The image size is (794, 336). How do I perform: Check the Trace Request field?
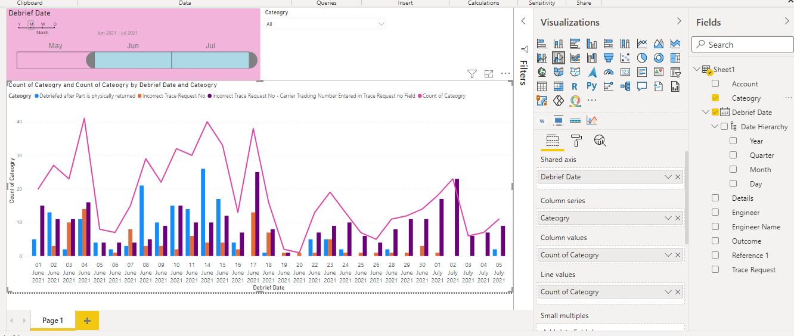coord(715,270)
